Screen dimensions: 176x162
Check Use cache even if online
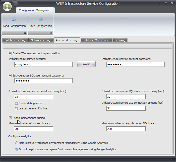point(16,108)
